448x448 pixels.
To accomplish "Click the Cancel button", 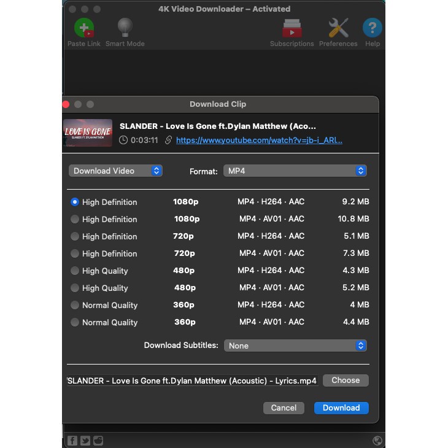I will [284, 407].
